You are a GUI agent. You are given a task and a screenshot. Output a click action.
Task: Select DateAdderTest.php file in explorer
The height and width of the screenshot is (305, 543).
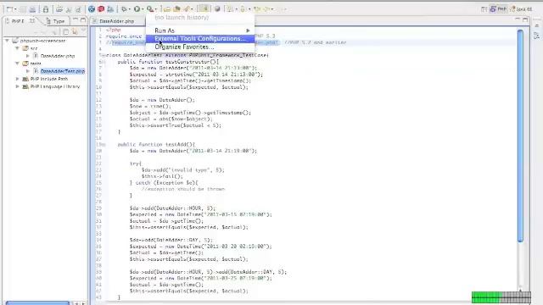pos(62,71)
